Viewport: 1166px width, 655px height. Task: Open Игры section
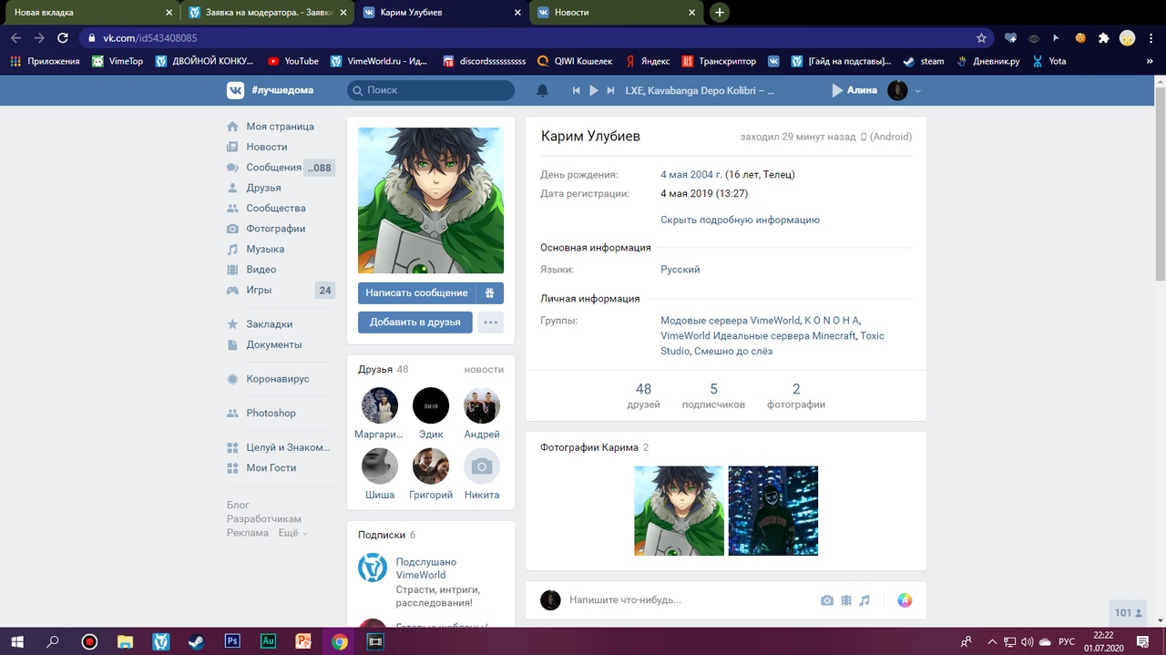pos(259,290)
